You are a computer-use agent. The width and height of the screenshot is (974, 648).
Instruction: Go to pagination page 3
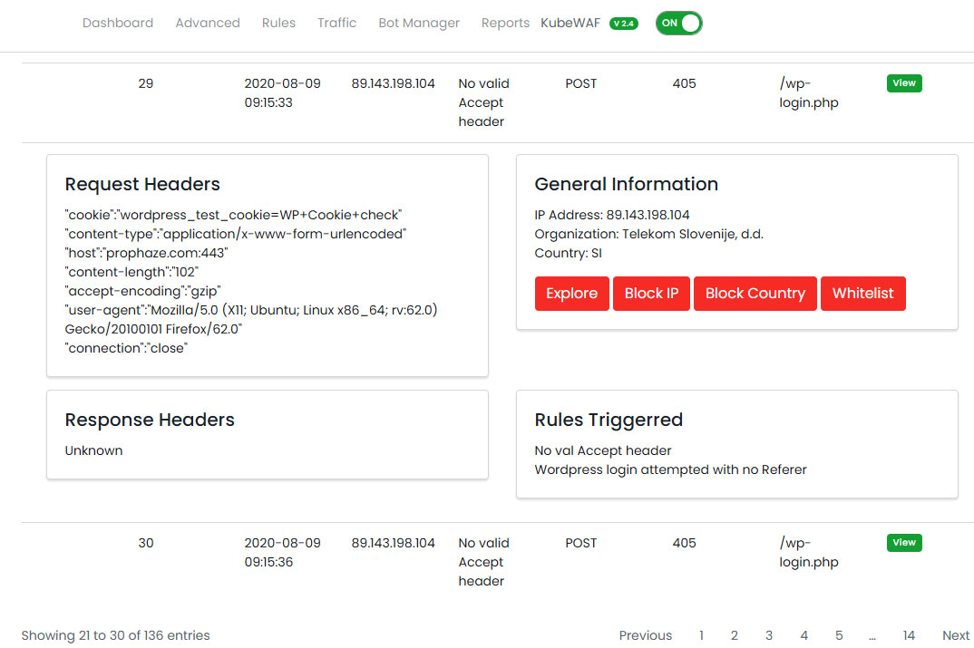point(769,635)
